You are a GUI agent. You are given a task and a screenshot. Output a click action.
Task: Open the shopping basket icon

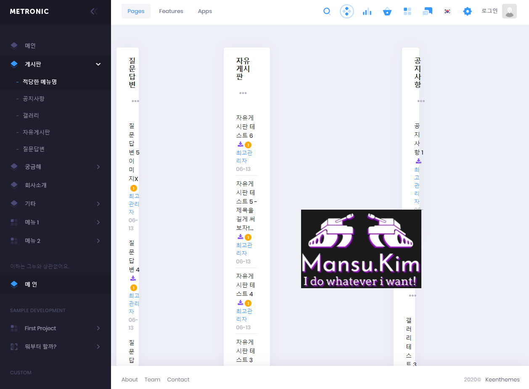point(387,11)
